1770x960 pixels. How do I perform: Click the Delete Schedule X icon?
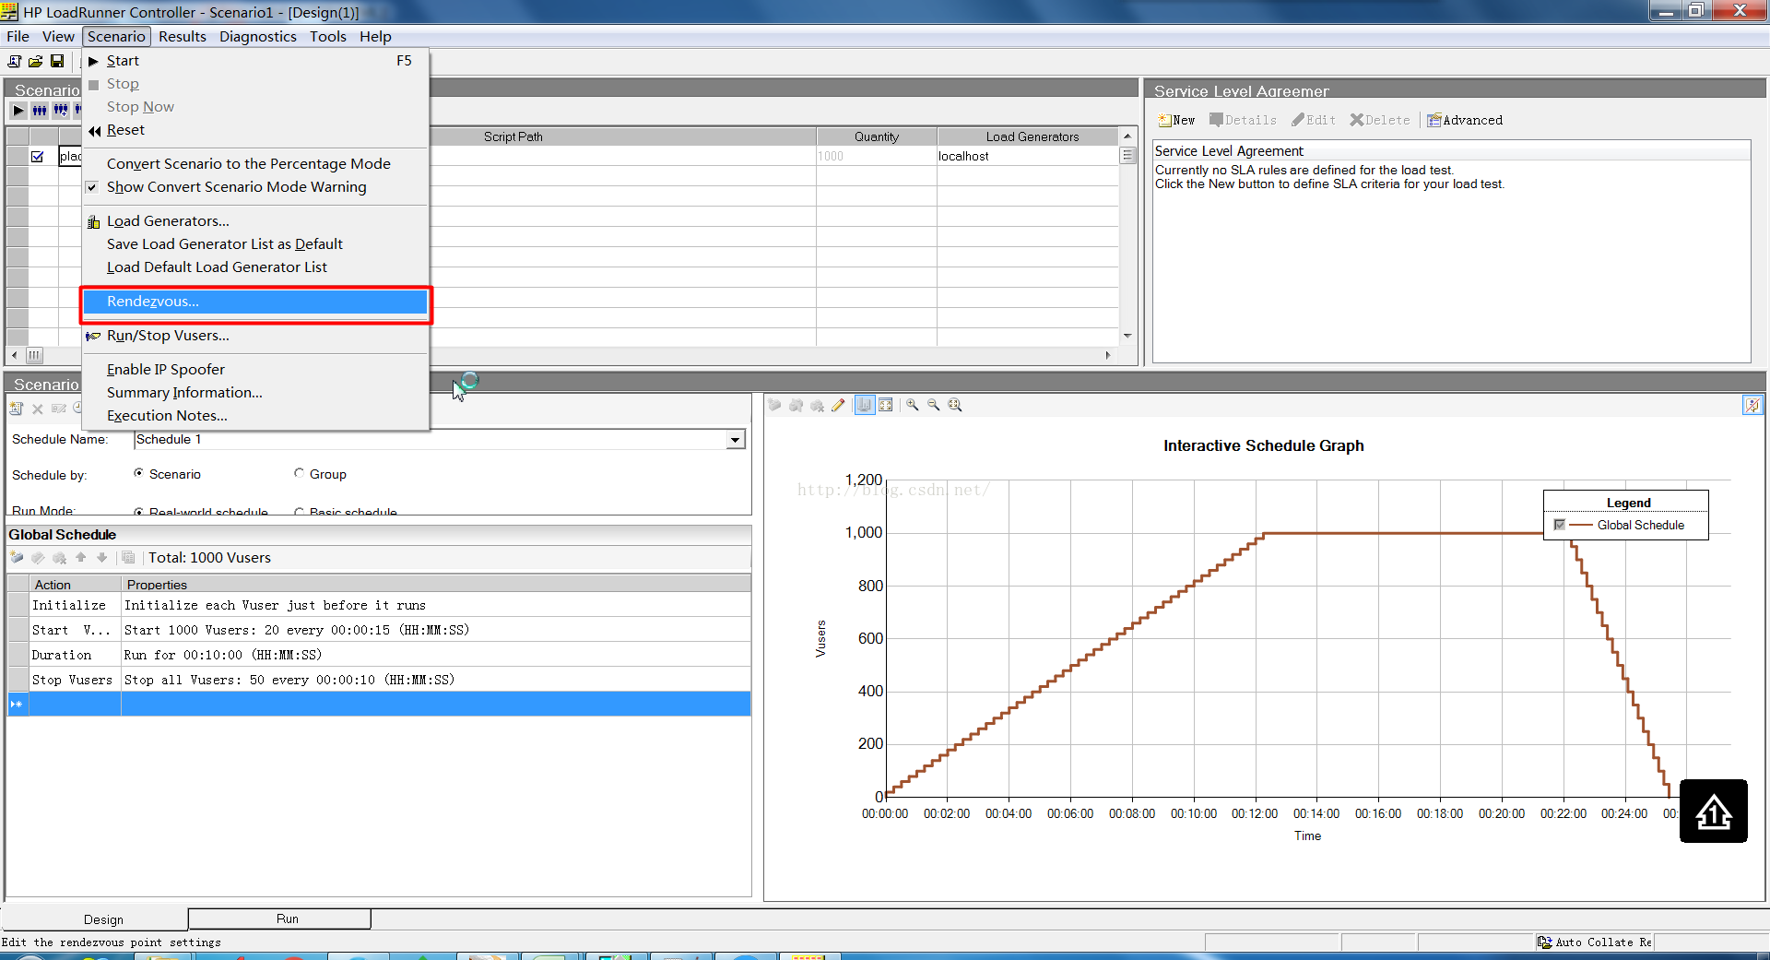tap(38, 409)
